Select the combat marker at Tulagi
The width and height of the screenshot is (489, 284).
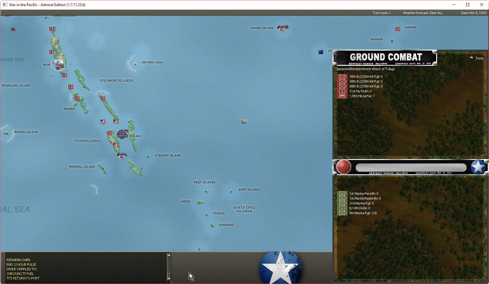click(122, 134)
